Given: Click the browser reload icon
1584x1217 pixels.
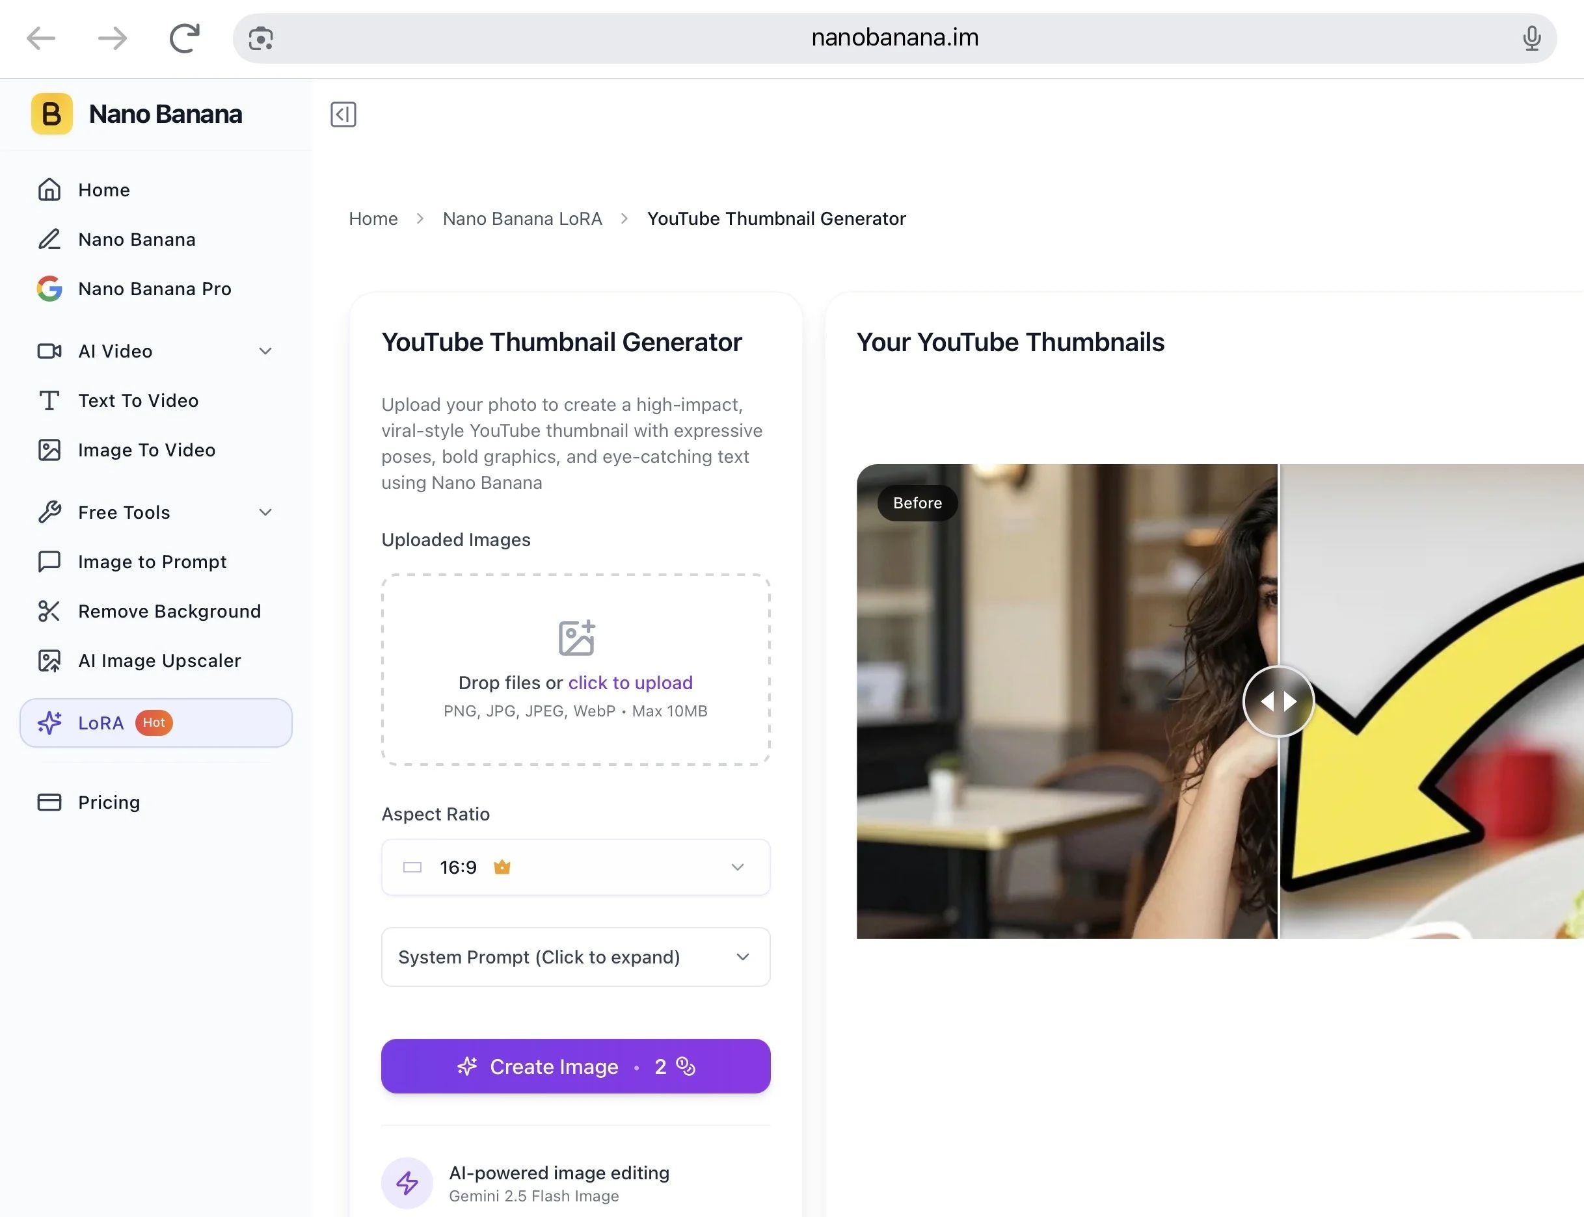Looking at the screenshot, I should coord(185,38).
